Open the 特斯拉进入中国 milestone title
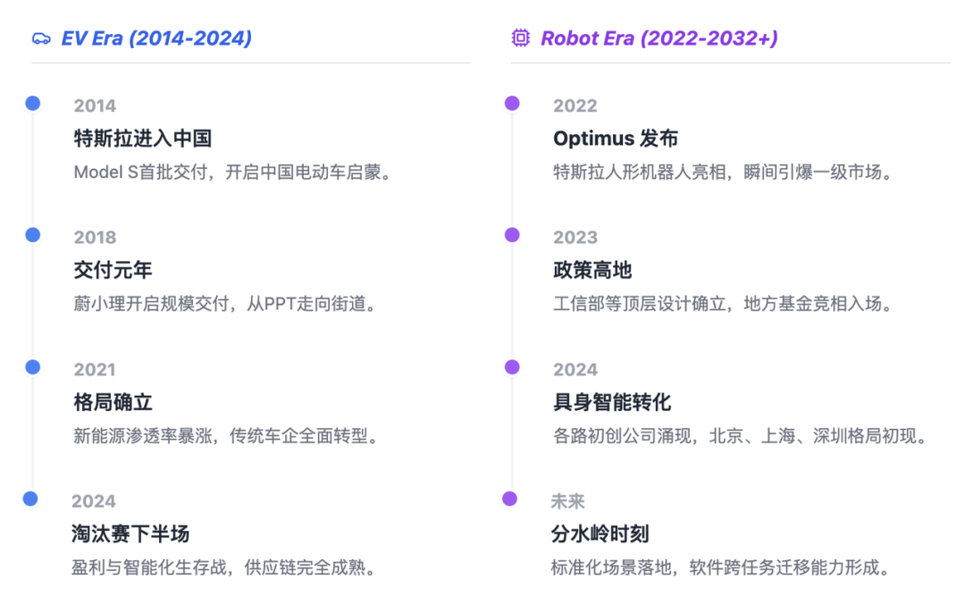Viewport: 965px width, 613px height. (x=142, y=139)
